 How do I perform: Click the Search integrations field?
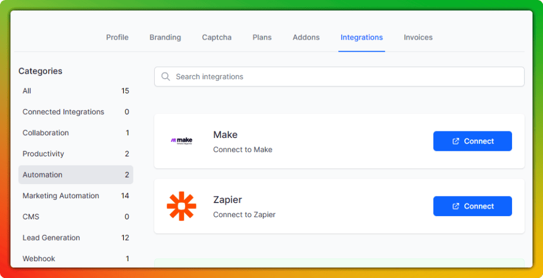point(342,77)
